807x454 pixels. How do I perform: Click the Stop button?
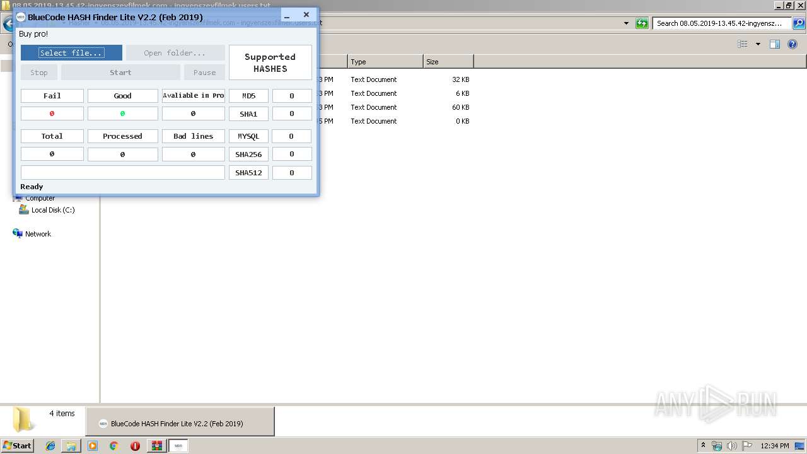tap(39, 73)
